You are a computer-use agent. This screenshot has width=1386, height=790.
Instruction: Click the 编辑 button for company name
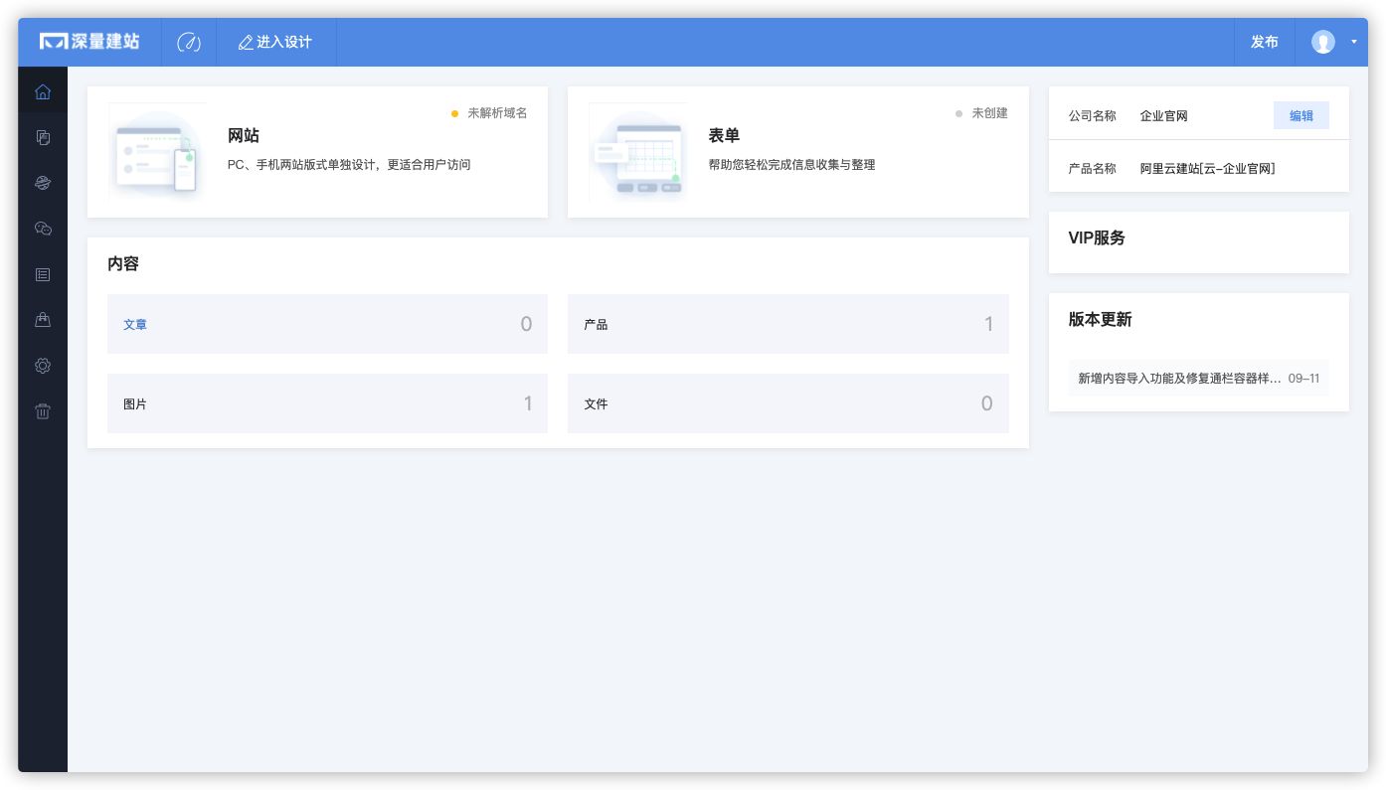click(1301, 115)
